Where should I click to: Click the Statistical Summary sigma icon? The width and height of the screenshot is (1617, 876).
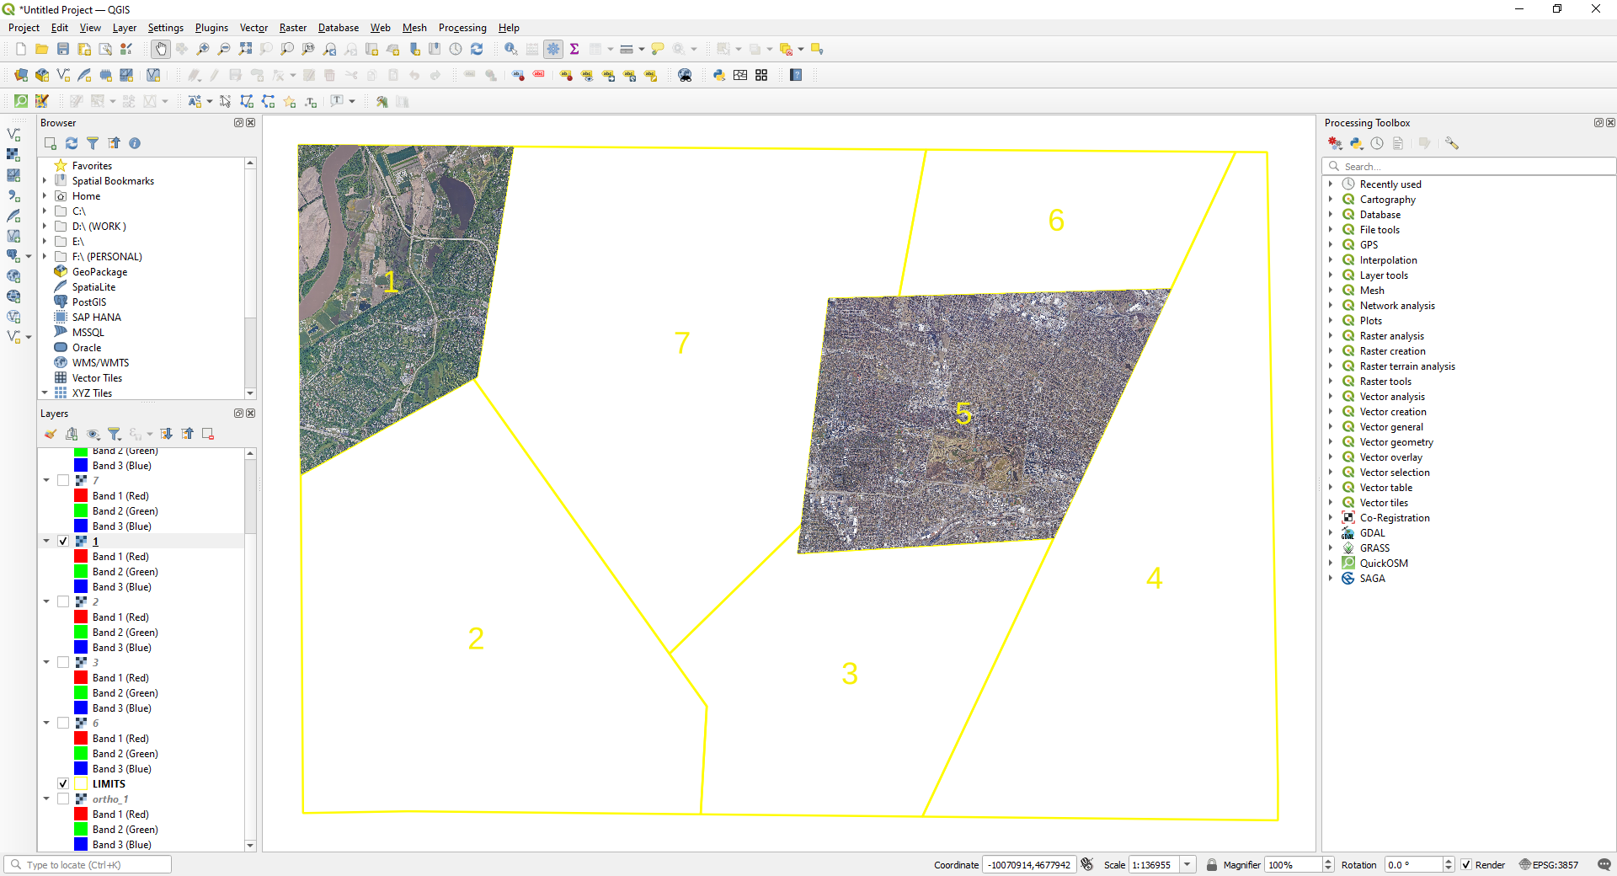click(x=574, y=50)
